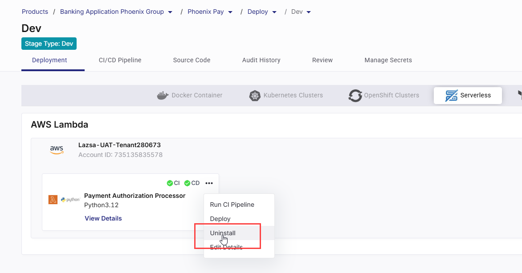Click the View Details link

[x=103, y=218]
